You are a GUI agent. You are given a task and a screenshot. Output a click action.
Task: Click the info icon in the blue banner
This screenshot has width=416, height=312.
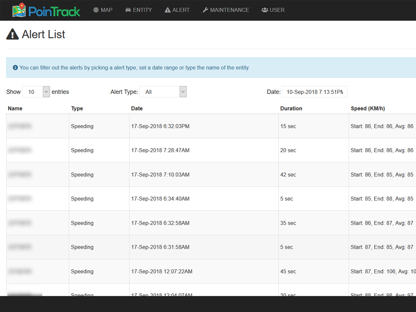tap(15, 67)
